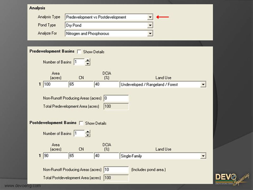253x190 pixels.
Task: Decrease the Postdevelopment Number of Basins
Action: 88,135
